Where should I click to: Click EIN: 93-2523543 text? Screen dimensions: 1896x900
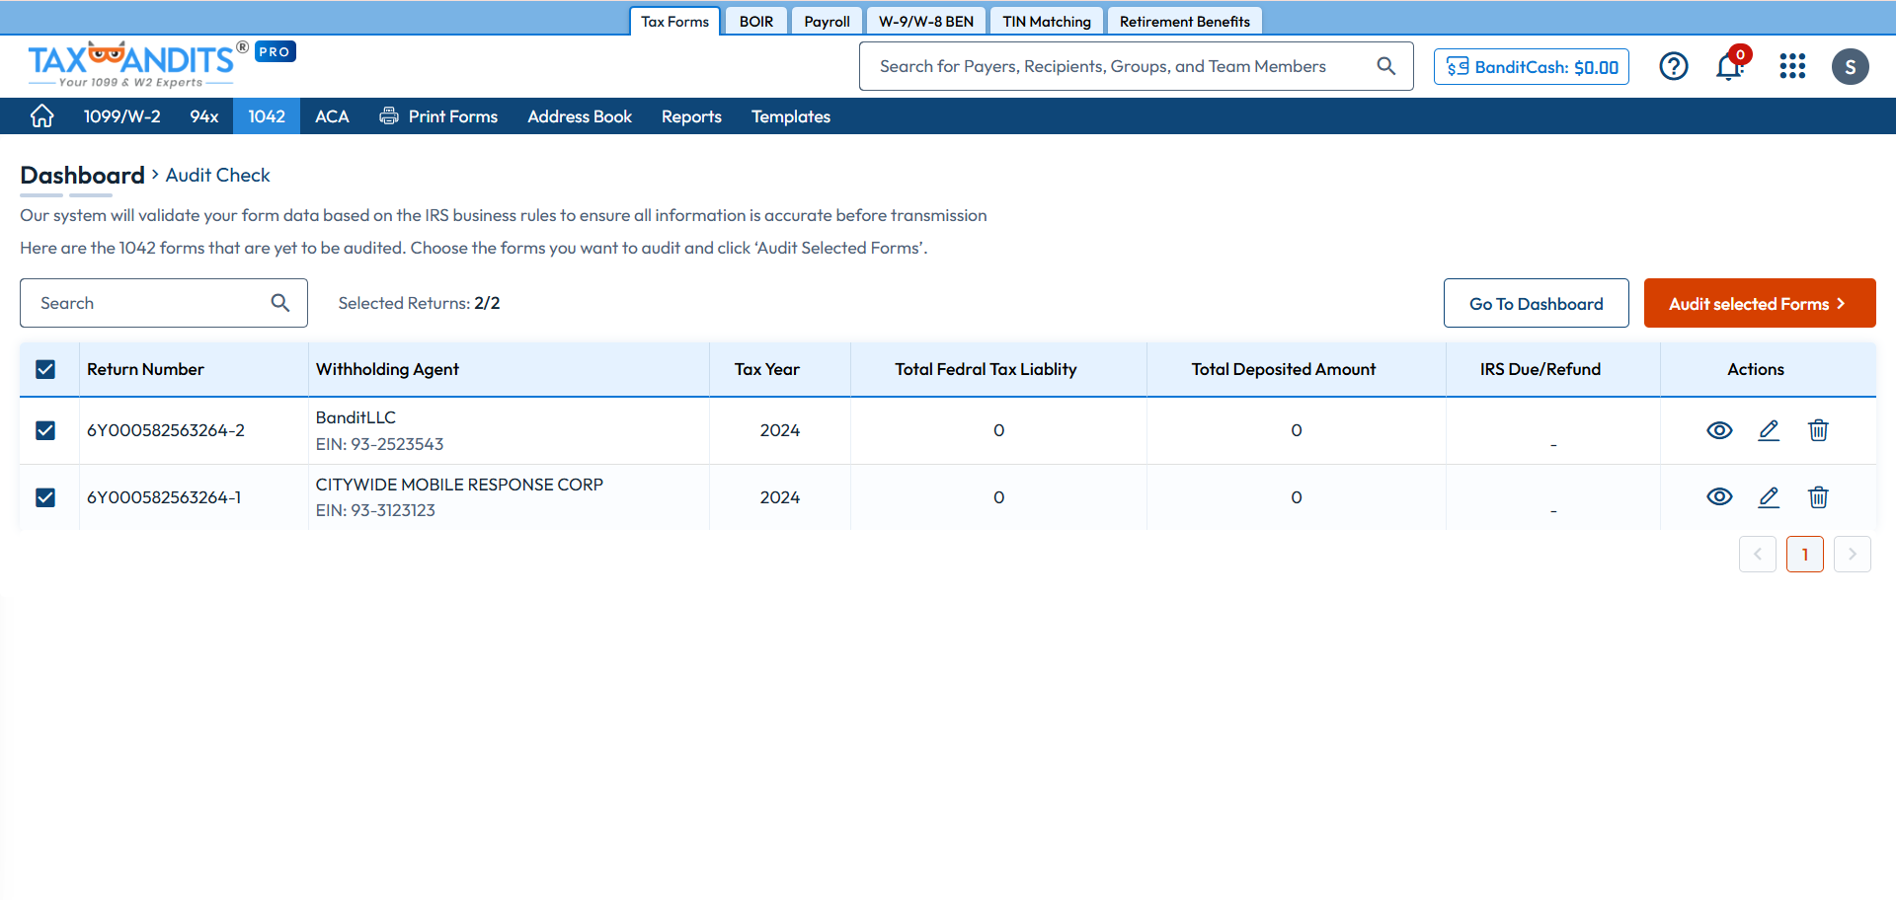pyautogui.click(x=379, y=444)
